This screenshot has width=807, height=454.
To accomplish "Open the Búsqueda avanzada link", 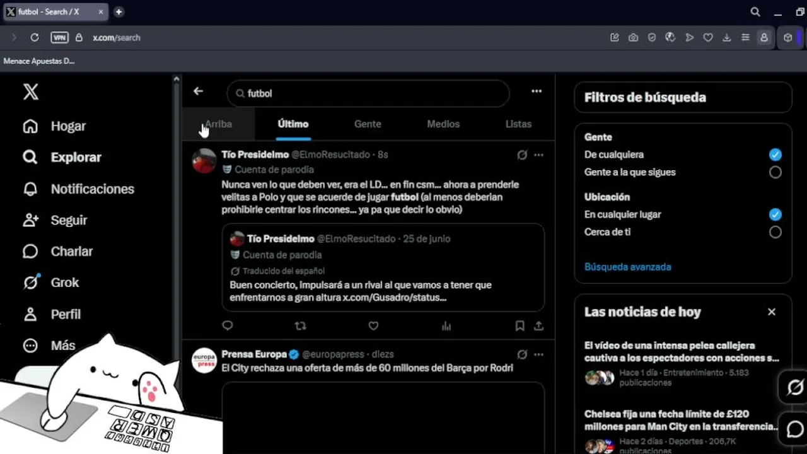I will pyautogui.click(x=628, y=267).
